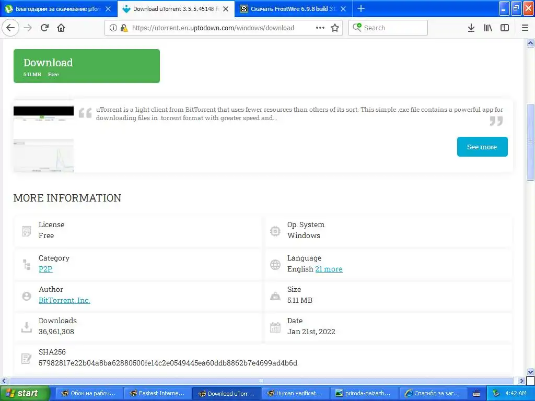Open the P2P category link
This screenshot has height=401, width=535.
click(x=45, y=269)
